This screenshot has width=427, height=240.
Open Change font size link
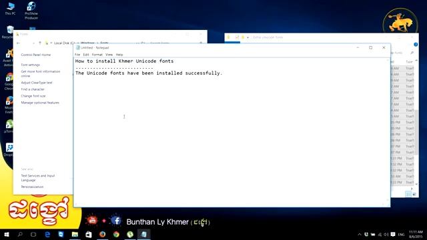33,96
